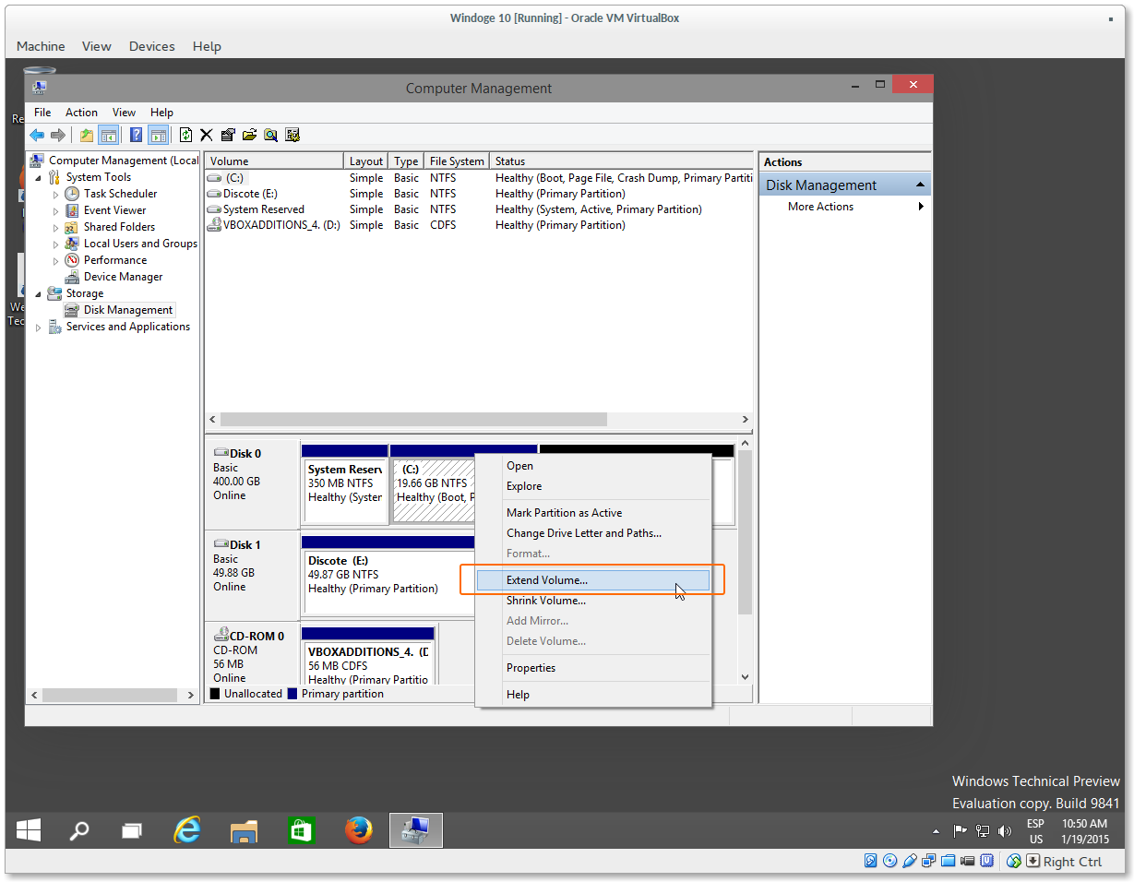Open the Action menu in the menu bar

pyautogui.click(x=81, y=112)
